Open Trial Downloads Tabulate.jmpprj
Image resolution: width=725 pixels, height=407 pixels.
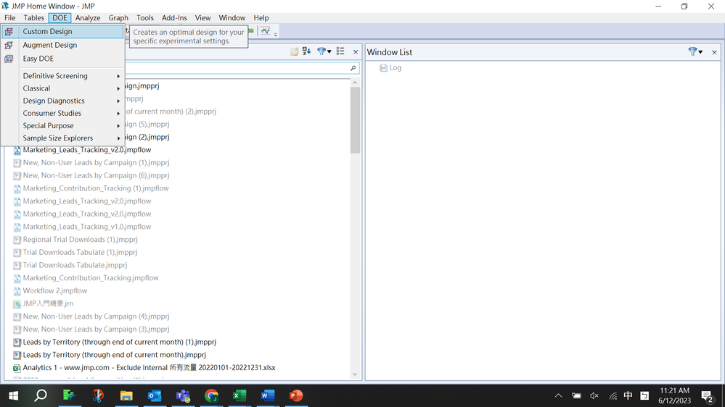tap(75, 265)
